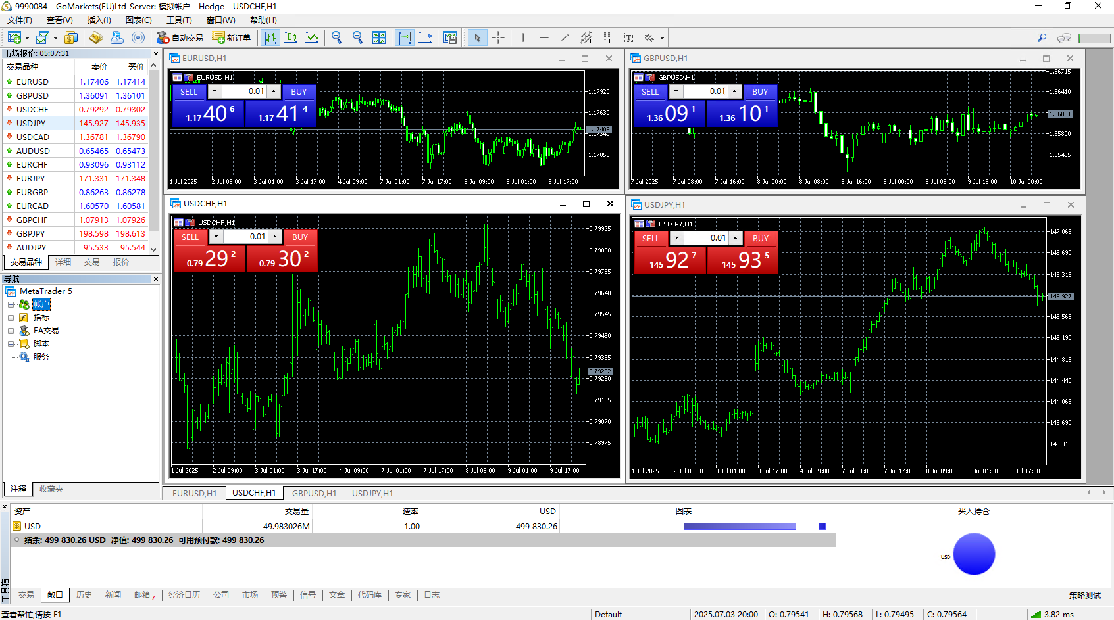This screenshot has height=620, width=1114.
Task: Toggle 自动交易 auto trading
Action: (180, 37)
